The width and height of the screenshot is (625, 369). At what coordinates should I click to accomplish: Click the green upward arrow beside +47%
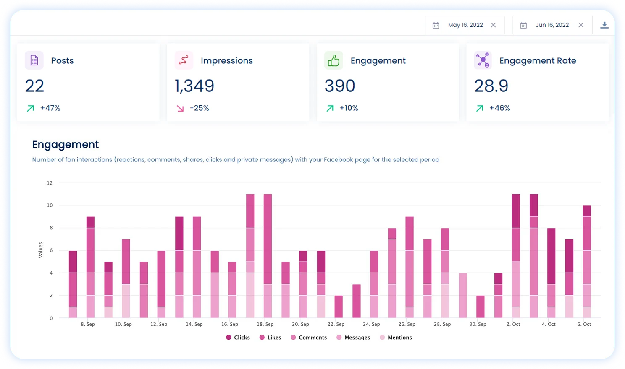point(30,108)
